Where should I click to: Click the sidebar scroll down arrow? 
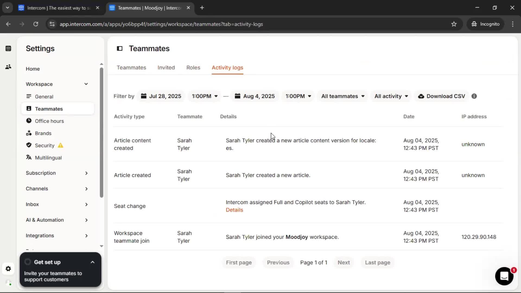pyautogui.click(x=101, y=246)
